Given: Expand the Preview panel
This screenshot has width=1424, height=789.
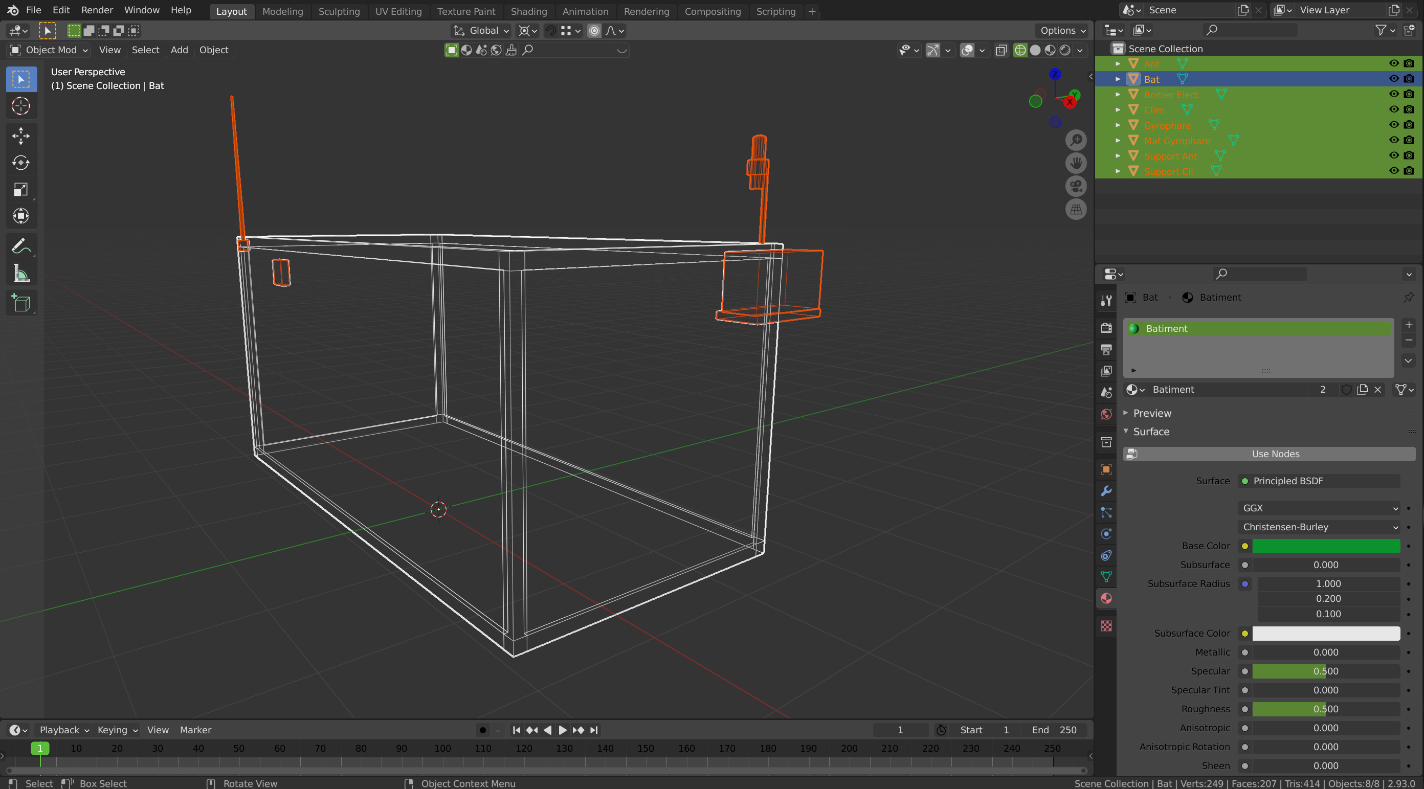Looking at the screenshot, I should (x=1151, y=413).
